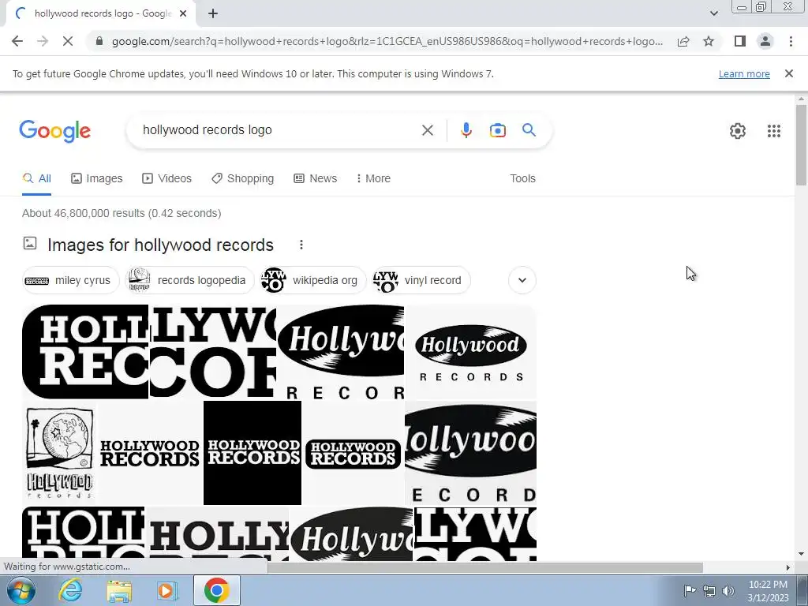The width and height of the screenshot is (808, 606).
Task: Open the tab search dropdown arrow
Action: [713, 14]
